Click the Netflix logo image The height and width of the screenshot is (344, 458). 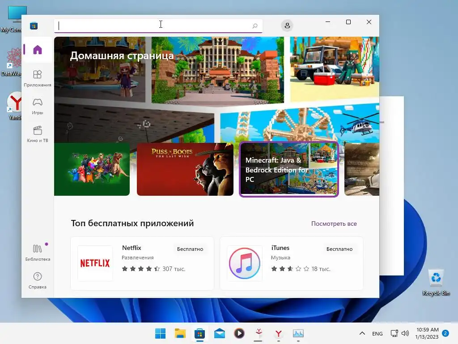pyautogui.click(x=95, y=263)
